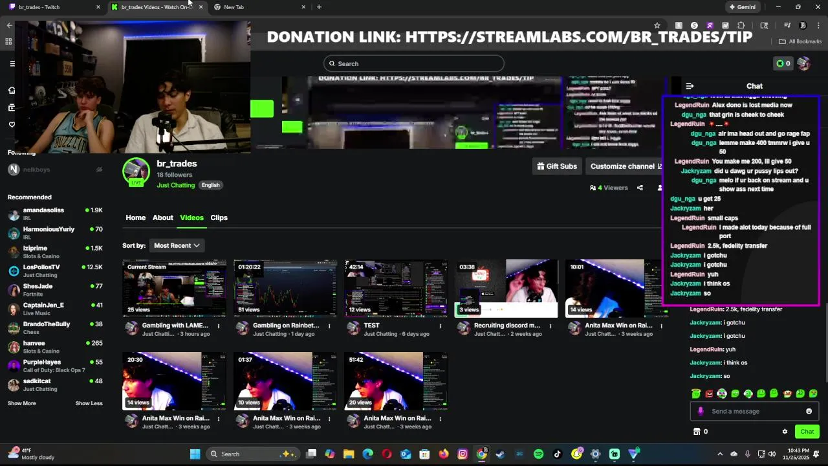Open the Current Stream video thumbnail

tap(175, 289)
